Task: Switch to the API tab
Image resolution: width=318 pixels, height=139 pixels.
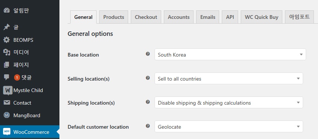Action: point(230,17)
